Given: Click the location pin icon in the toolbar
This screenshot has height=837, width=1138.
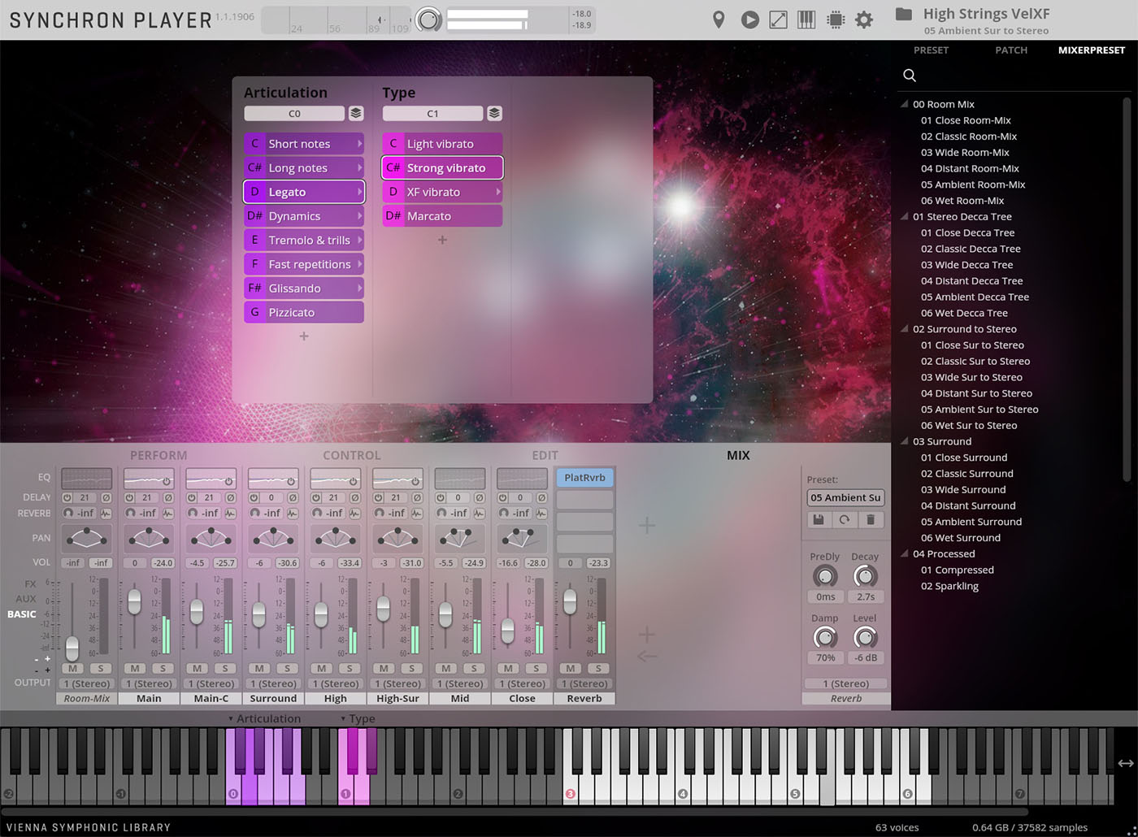Looking at the screenshot, I should point(719,19).
